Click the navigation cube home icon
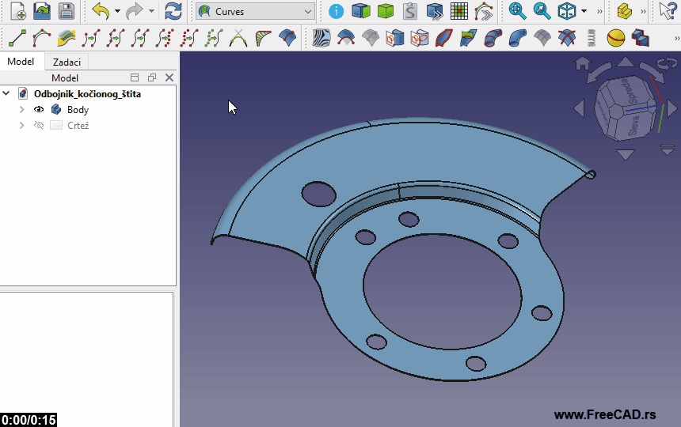 click(582, 63)
